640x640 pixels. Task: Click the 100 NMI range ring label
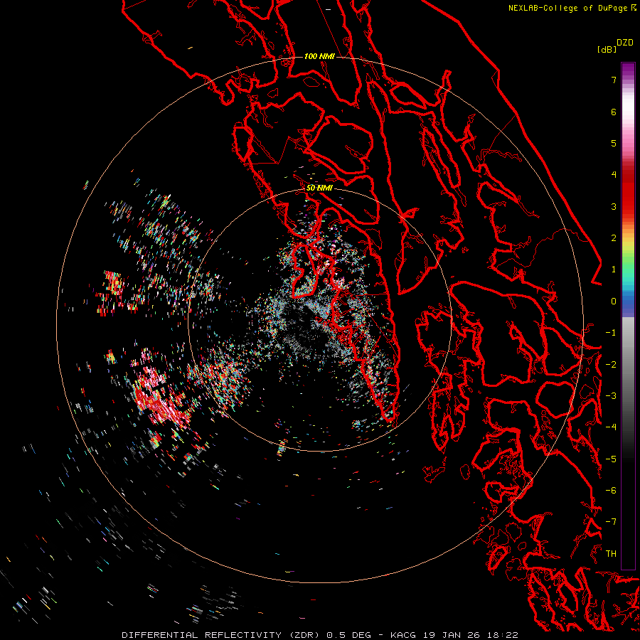tap(319, 56)
